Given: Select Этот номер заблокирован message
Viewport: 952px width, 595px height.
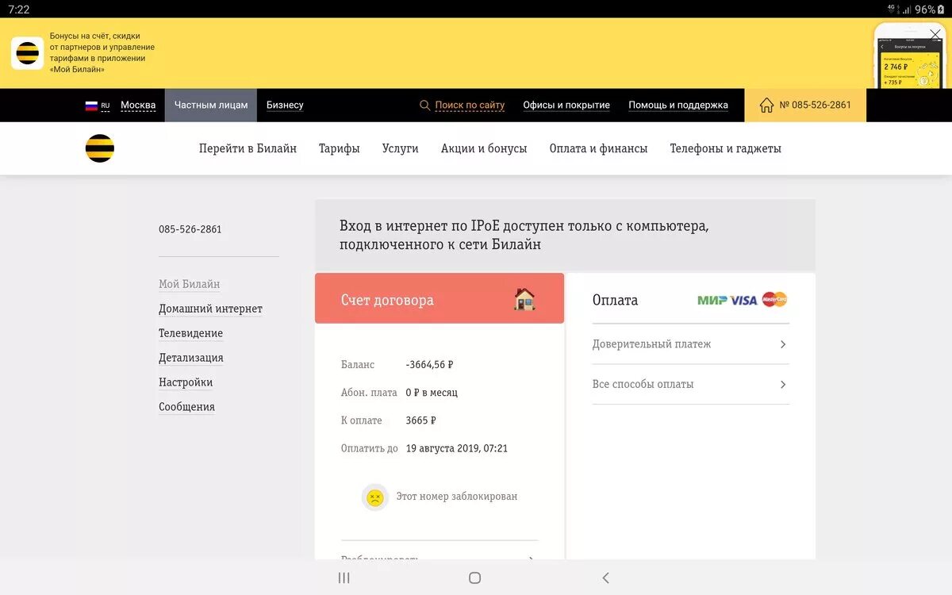Looking at the screenshot, I should [x=457, y=497].
